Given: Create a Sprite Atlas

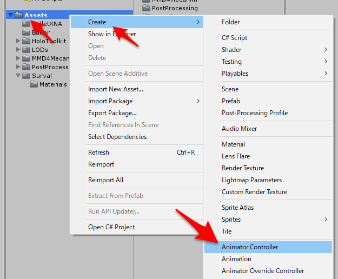Looking at the screenshot, I should coord(268,208).
